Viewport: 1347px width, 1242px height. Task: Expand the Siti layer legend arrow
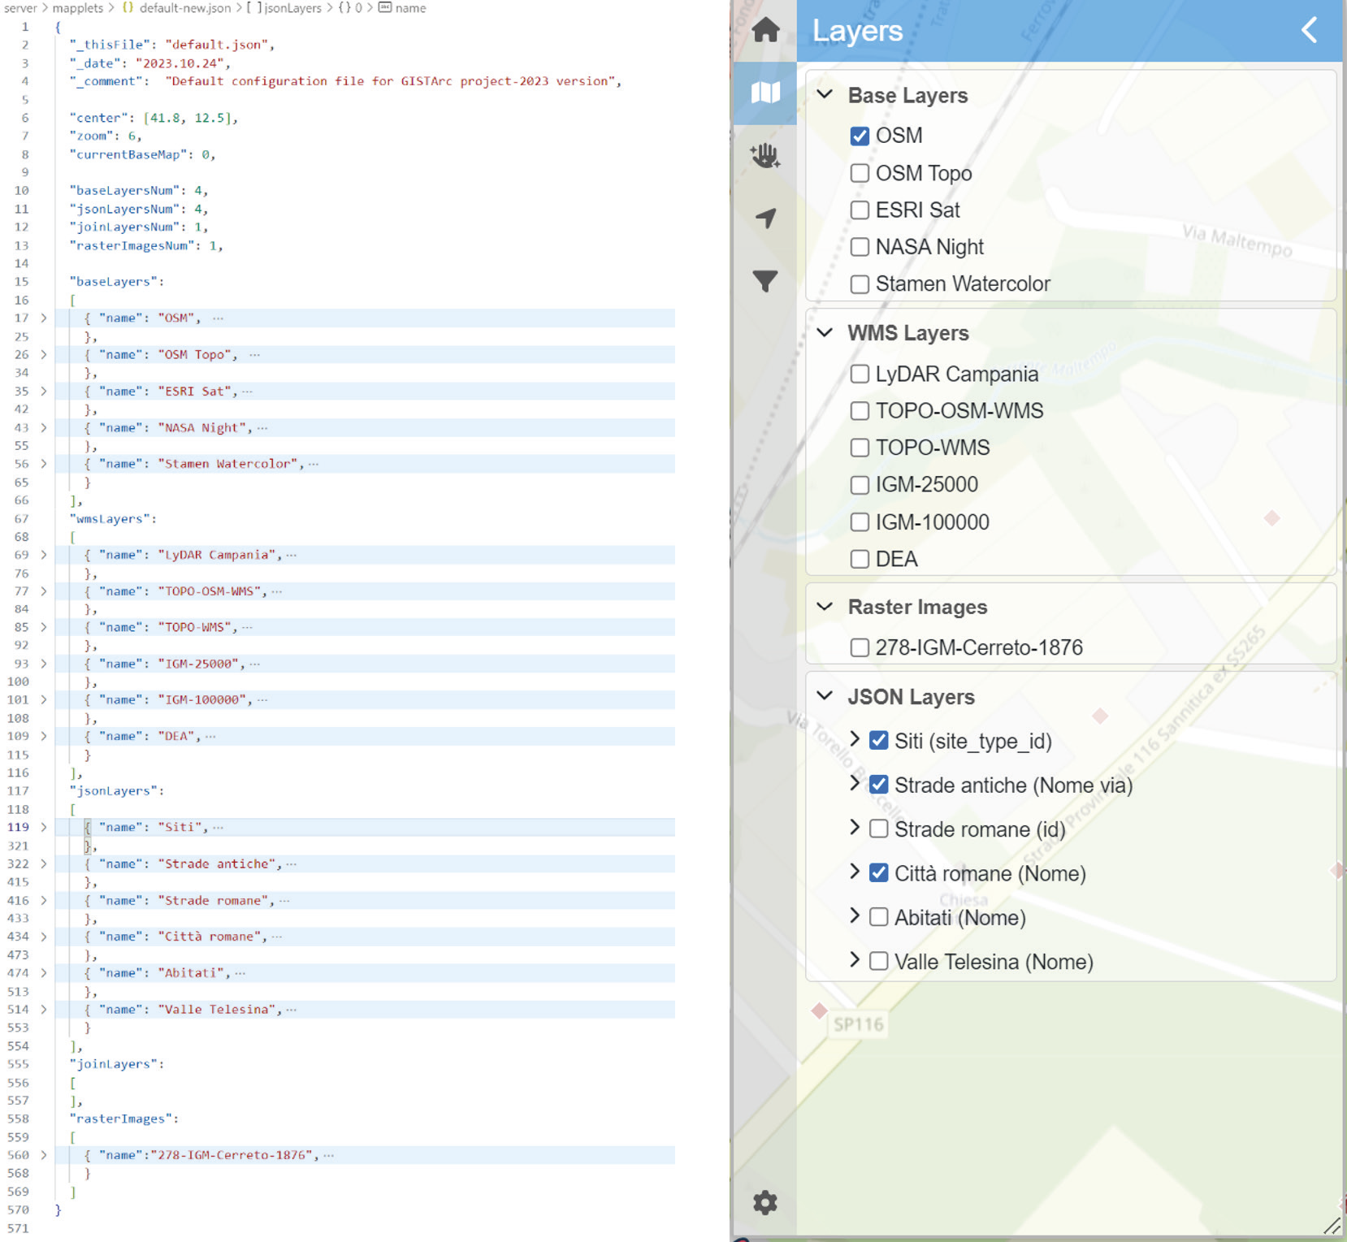(x=855, y=738)
